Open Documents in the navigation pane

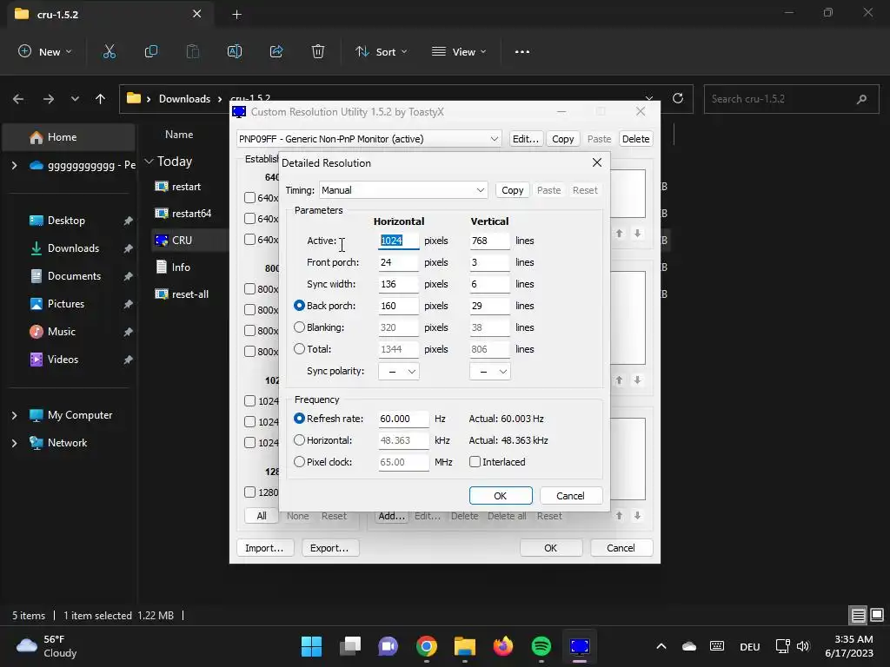[75, 276]
